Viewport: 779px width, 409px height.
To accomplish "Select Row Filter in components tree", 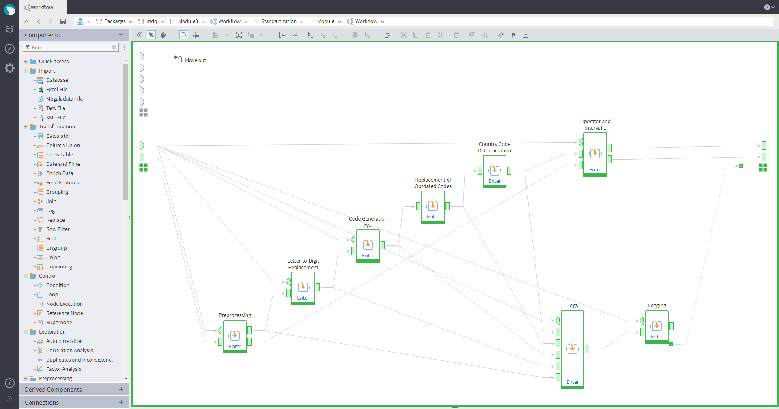I will point(58,229).
